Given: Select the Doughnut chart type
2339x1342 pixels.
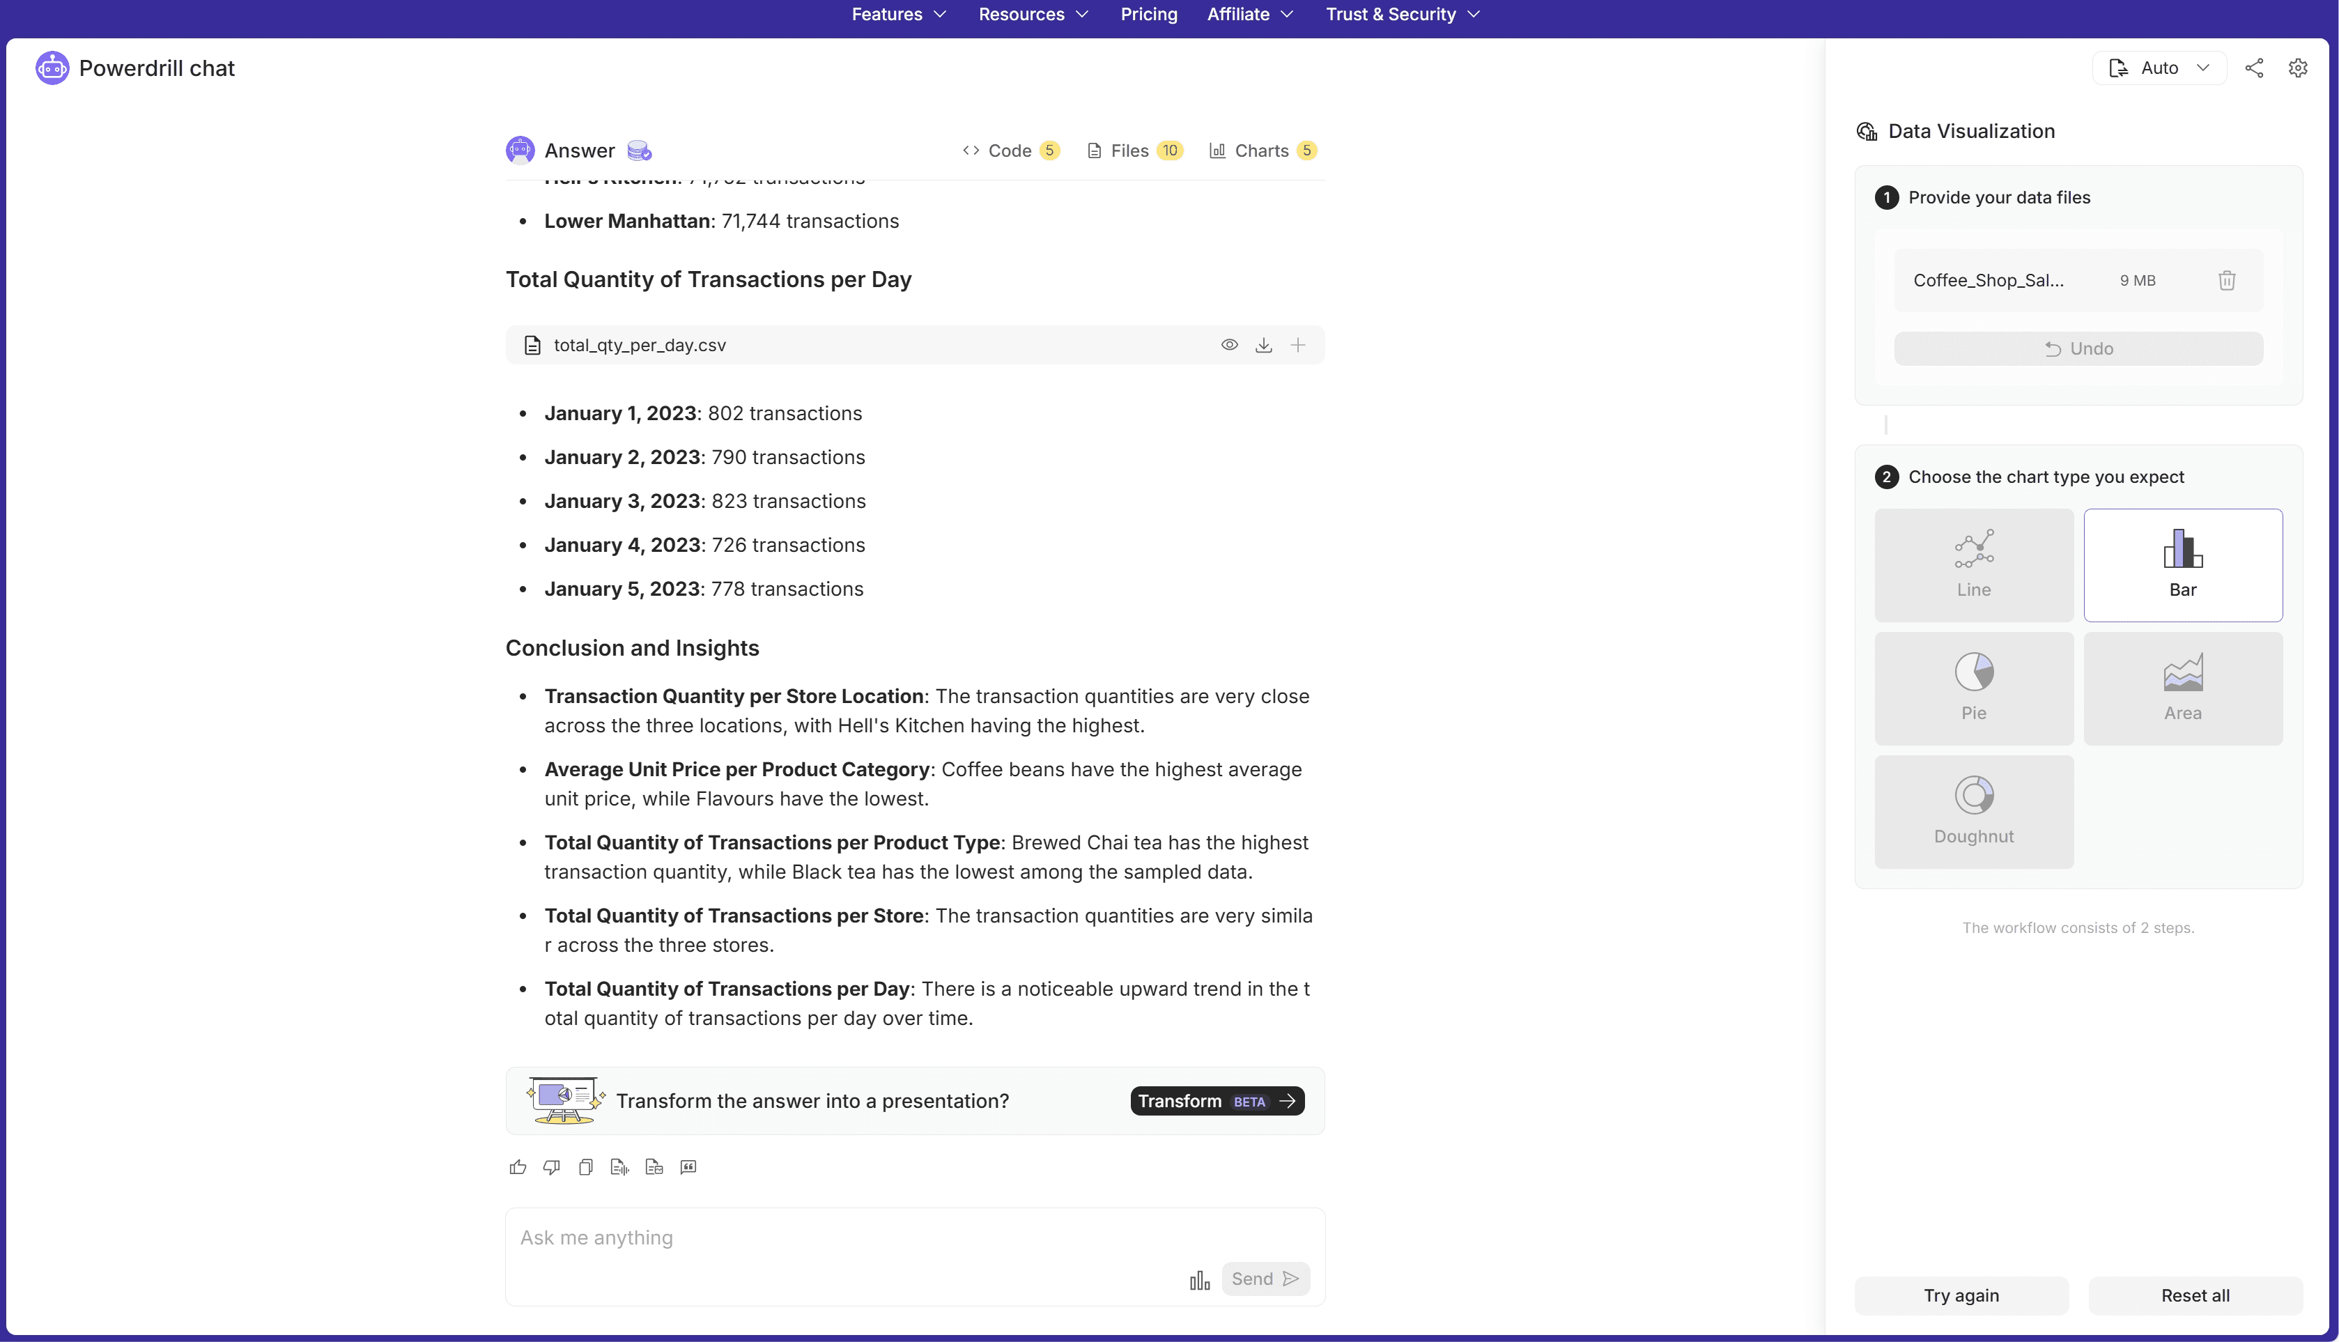Looking at the screenshot, I should [x=1974, y=812].
